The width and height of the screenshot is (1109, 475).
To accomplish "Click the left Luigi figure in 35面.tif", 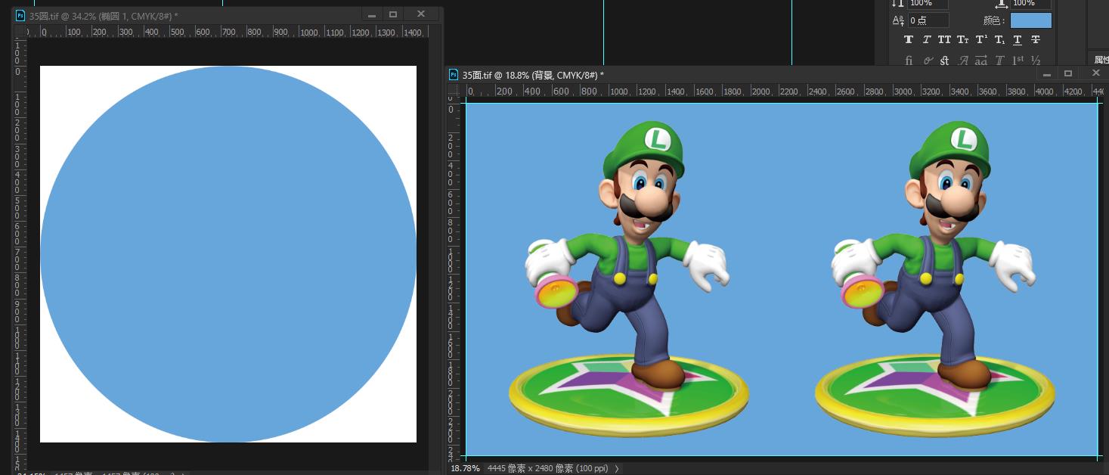I will [629, 278].
